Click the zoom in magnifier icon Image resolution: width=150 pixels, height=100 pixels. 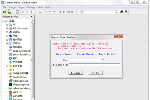coord(23,12)
